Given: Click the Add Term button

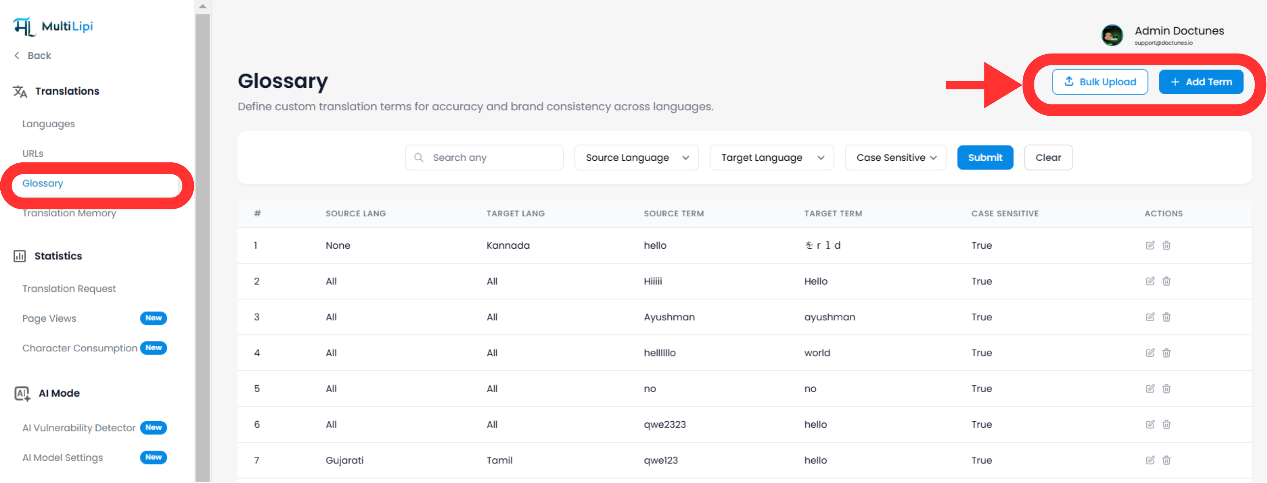Looking at the screenshot, I should click(x=1201, y=82).
